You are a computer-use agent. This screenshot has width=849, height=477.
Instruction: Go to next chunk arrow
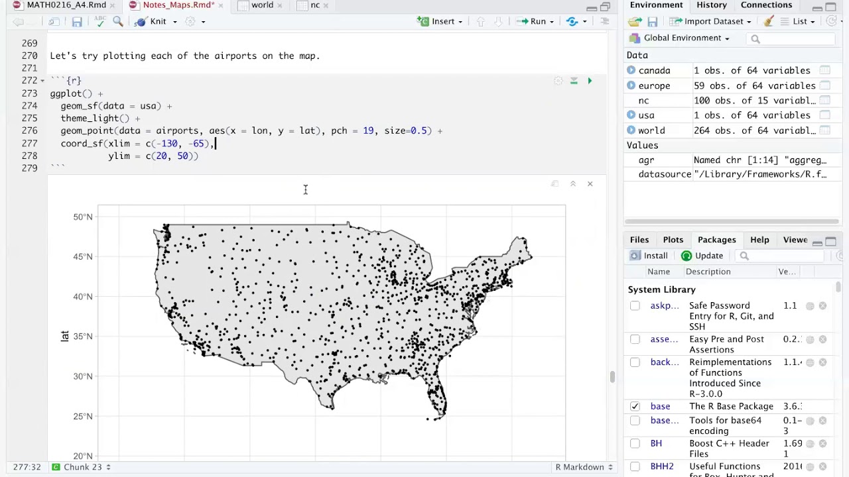click(499, 22)
